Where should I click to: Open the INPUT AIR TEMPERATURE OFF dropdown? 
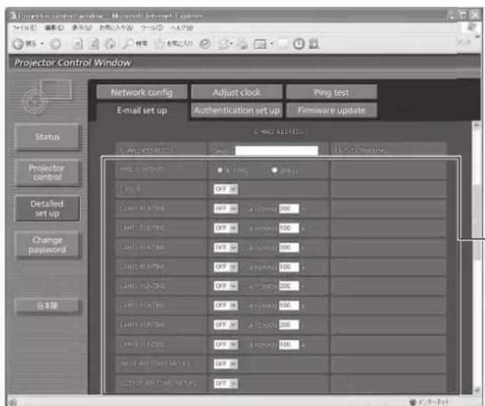click(225, 363)
